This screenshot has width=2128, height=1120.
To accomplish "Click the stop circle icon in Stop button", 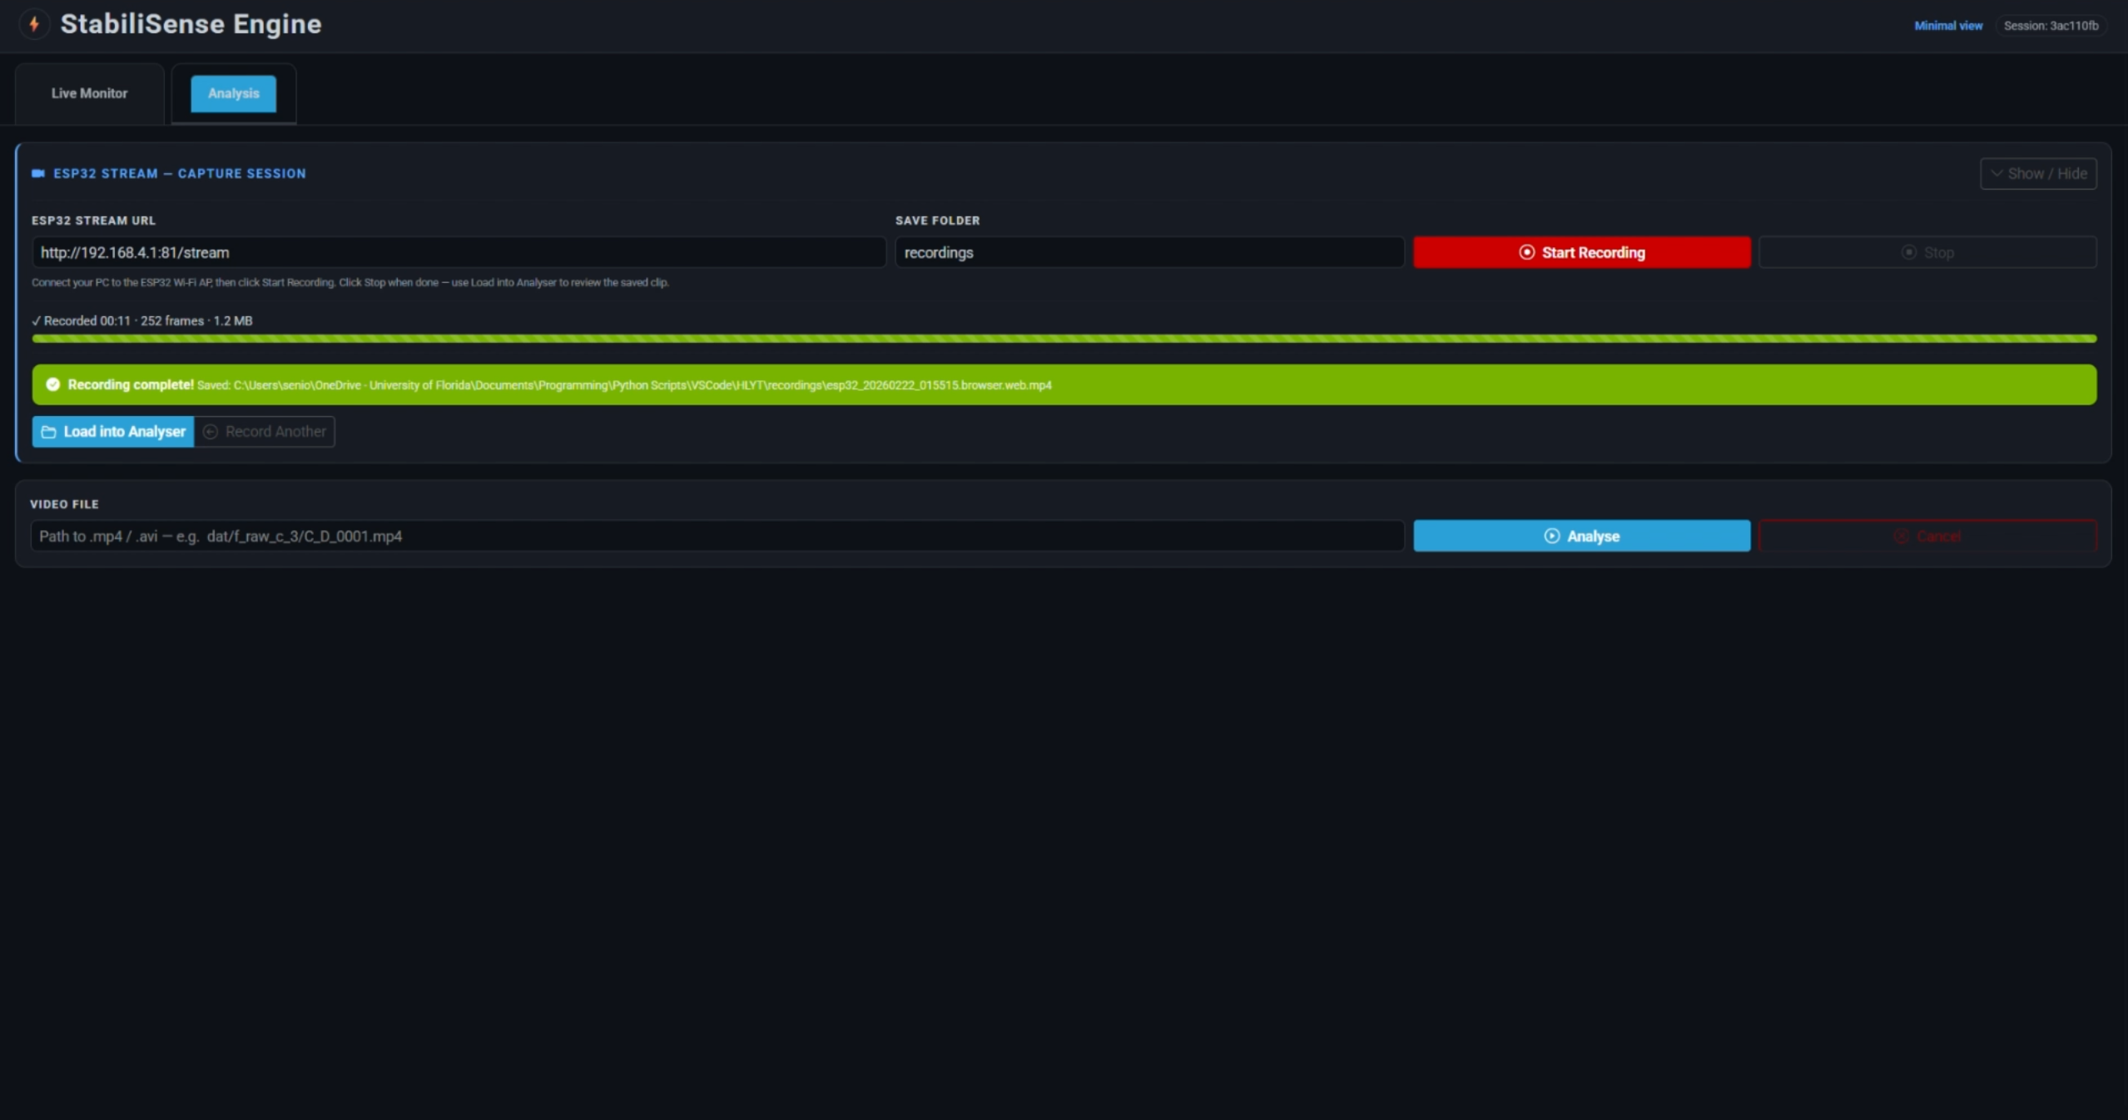I will click(1908, 252).
